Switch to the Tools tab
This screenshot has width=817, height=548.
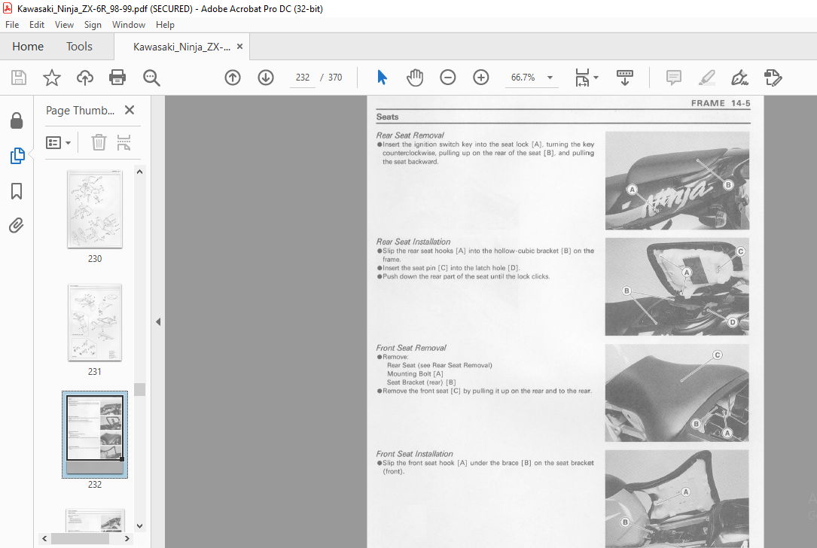click(x=79, y=47)
